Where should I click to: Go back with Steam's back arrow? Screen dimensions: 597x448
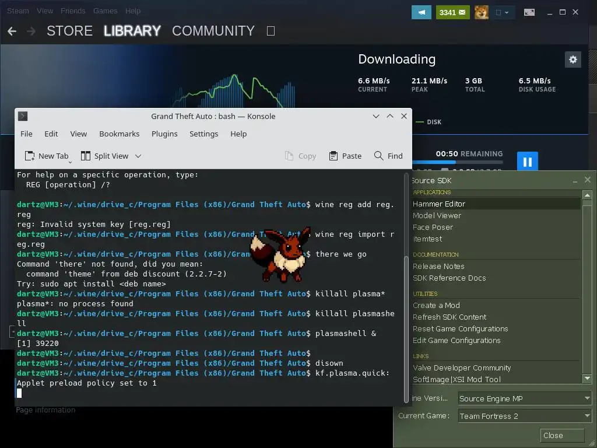coord(12,31)
